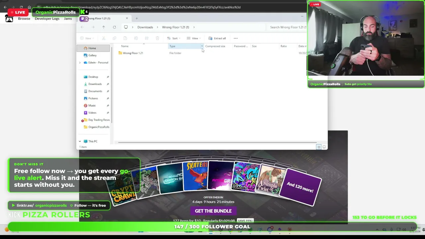Click the File Explorer horizontal scrollbar
The image size is (425, 239).
(217, 143)
